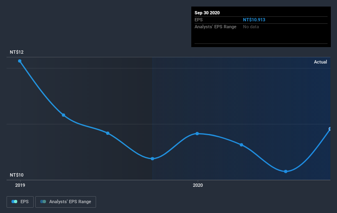Viewport: 337px width, 213px height.
Task: Select the data point after the 2020 peak
Action: click(x=241, y=145)
